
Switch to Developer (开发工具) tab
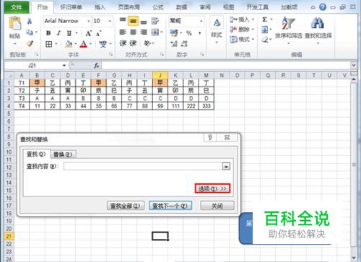[257, 7]
